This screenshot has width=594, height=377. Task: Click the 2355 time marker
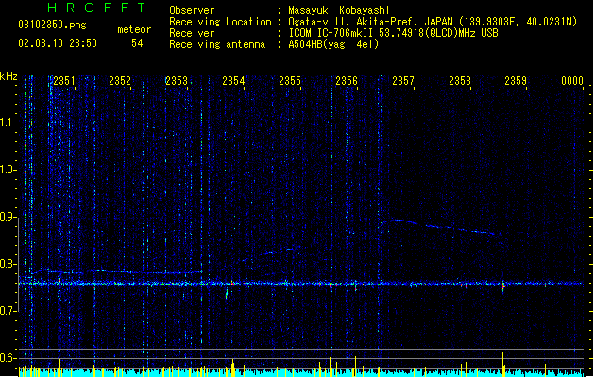pos(290,81)
